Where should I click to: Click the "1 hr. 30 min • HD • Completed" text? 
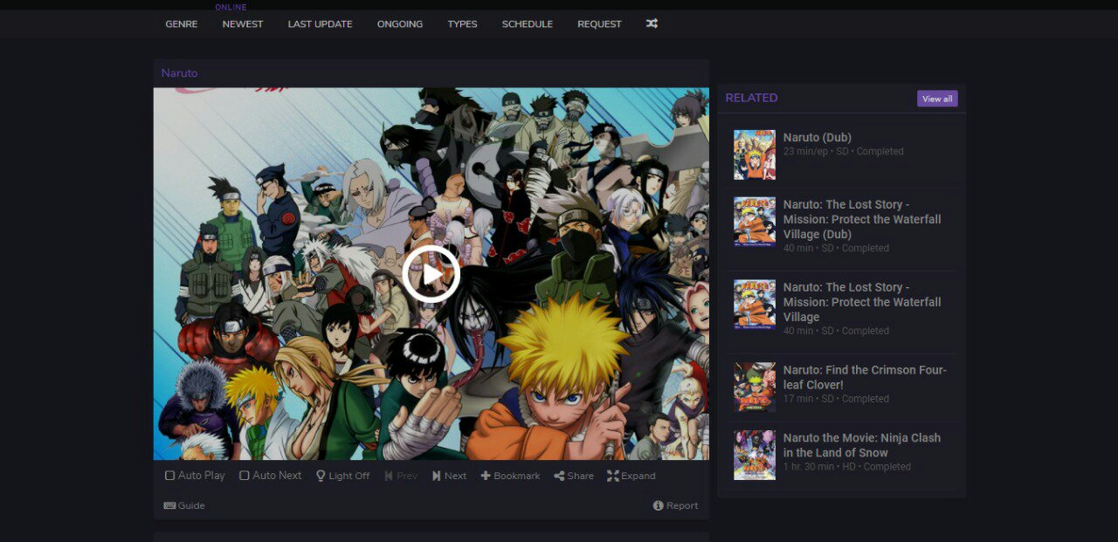point(847,467)
